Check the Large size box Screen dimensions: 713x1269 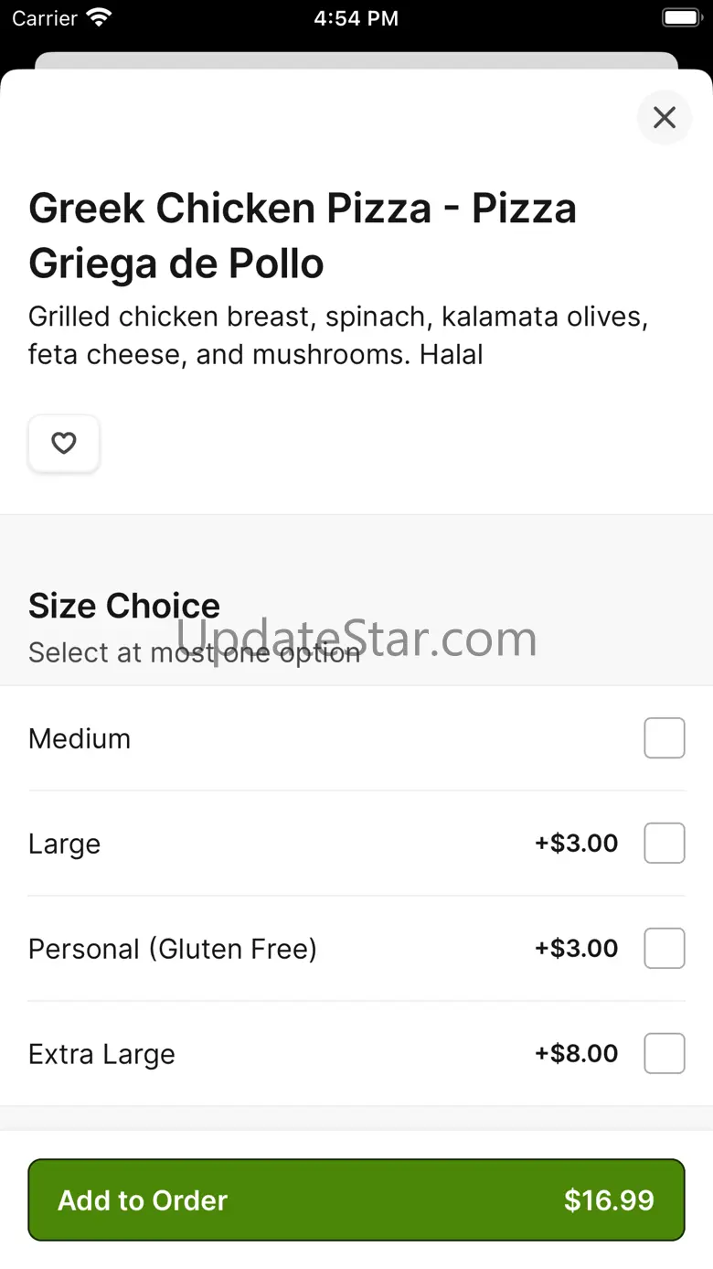(x=665, y=844)
